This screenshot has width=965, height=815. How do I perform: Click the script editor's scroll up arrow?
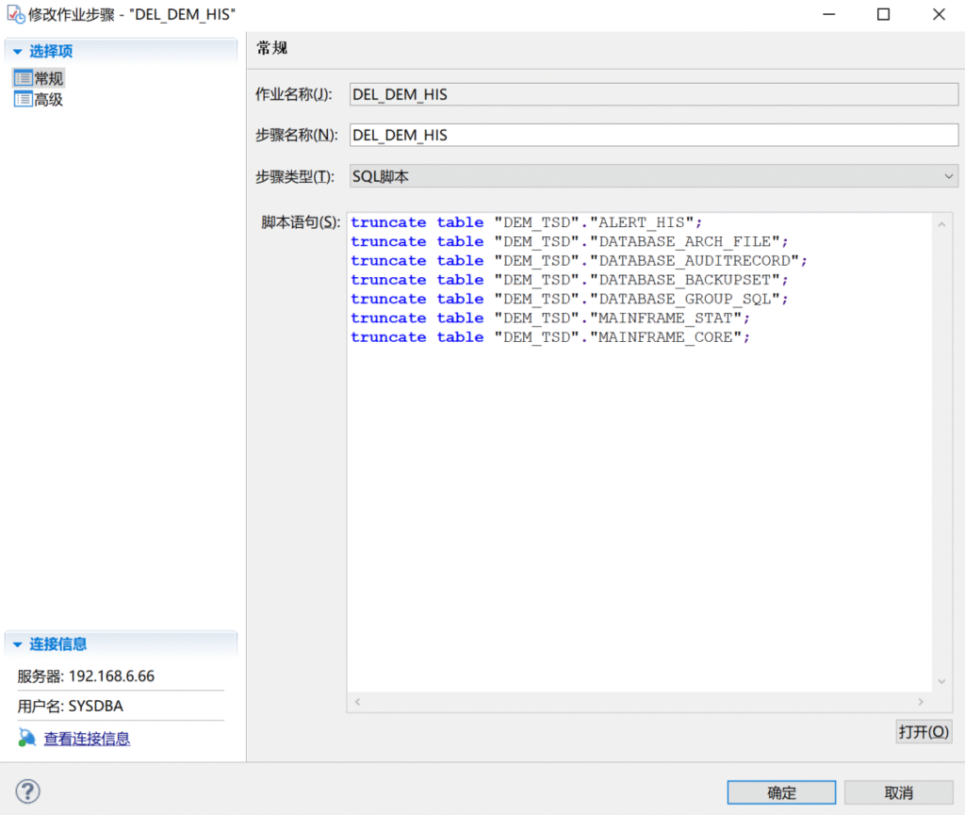940,223
